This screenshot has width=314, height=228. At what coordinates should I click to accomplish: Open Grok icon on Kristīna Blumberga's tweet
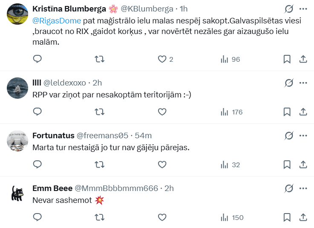pos(289,9)
